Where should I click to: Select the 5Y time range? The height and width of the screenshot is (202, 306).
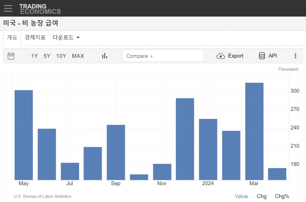(x=47, y=56)
